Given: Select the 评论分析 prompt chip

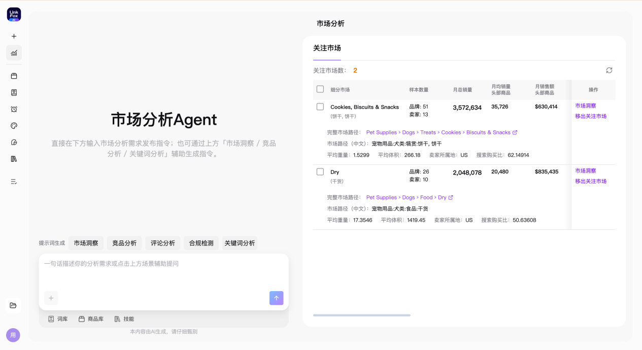Looking at the screenshot, I should point(163,243).
